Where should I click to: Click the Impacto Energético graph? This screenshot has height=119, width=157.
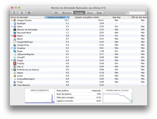[40, 96]
